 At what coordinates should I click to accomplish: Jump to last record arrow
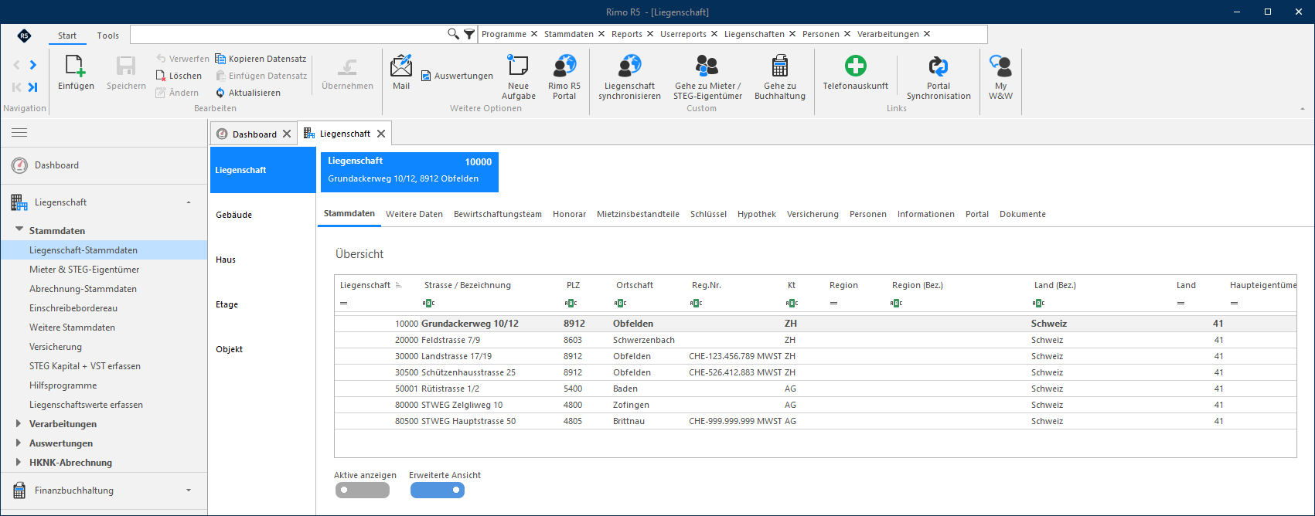[33, 87]
